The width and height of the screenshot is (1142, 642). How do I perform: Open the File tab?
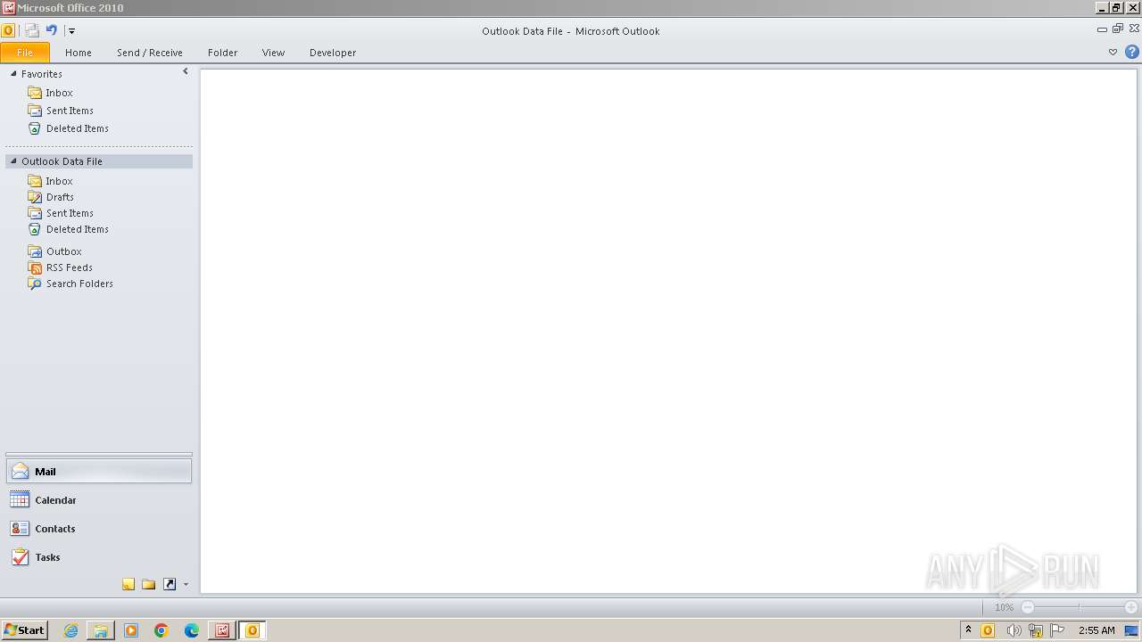click(x=25, y=53)
